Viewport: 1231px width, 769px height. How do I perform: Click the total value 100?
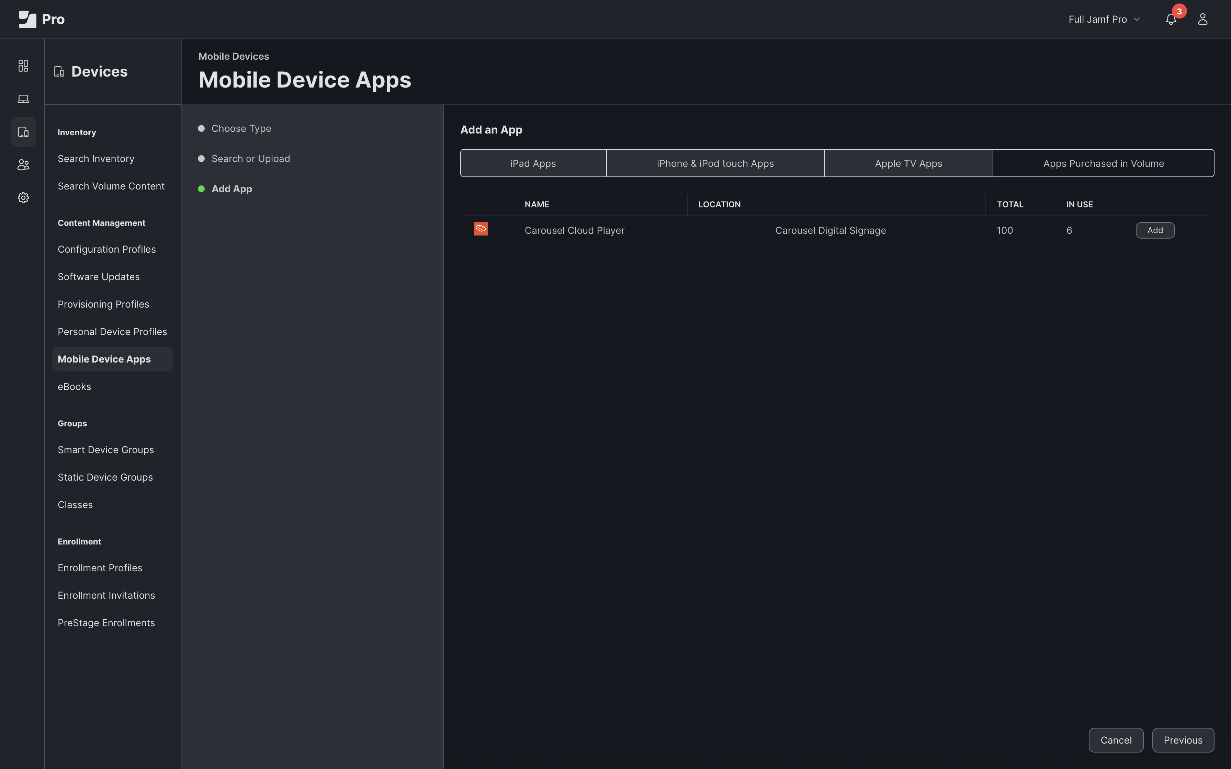(x=1005, y=230)
